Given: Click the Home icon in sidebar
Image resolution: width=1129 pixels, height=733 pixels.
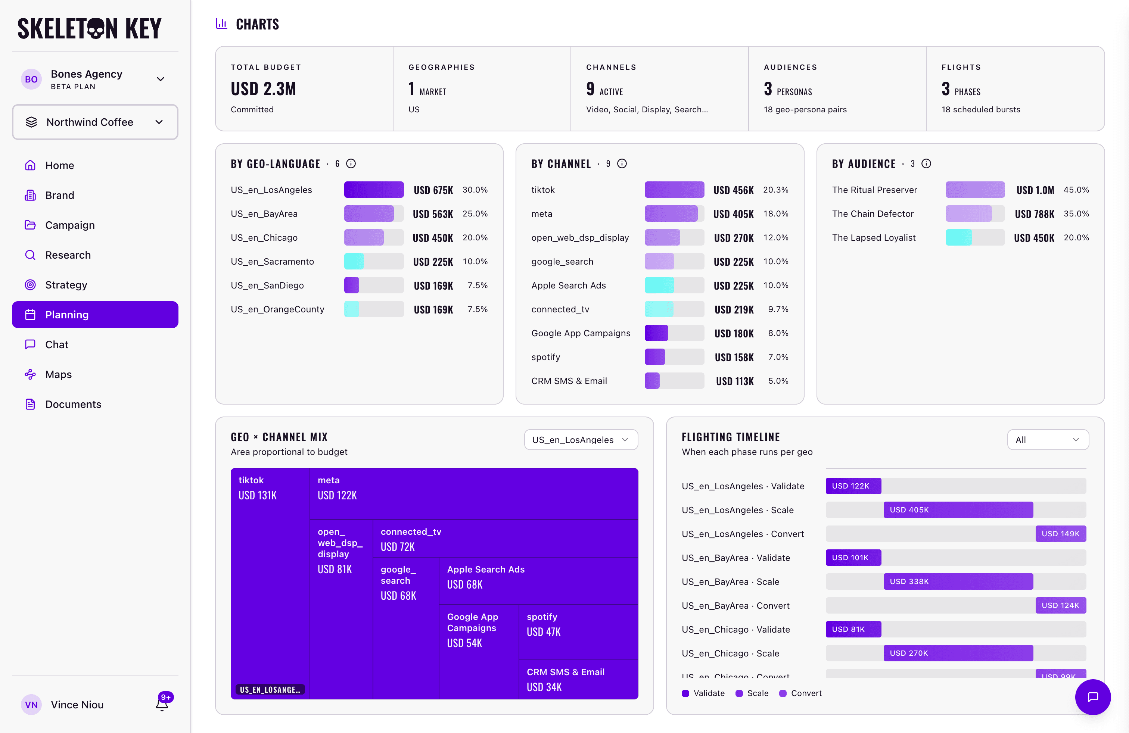Looking at the screenshot, I should [x=30, y=165].
